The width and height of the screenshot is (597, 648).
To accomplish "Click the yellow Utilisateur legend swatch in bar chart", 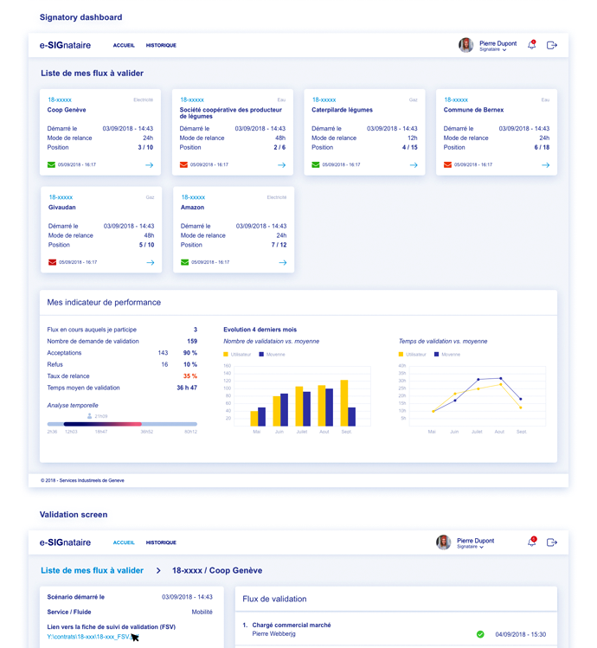I will pos(226,355).
